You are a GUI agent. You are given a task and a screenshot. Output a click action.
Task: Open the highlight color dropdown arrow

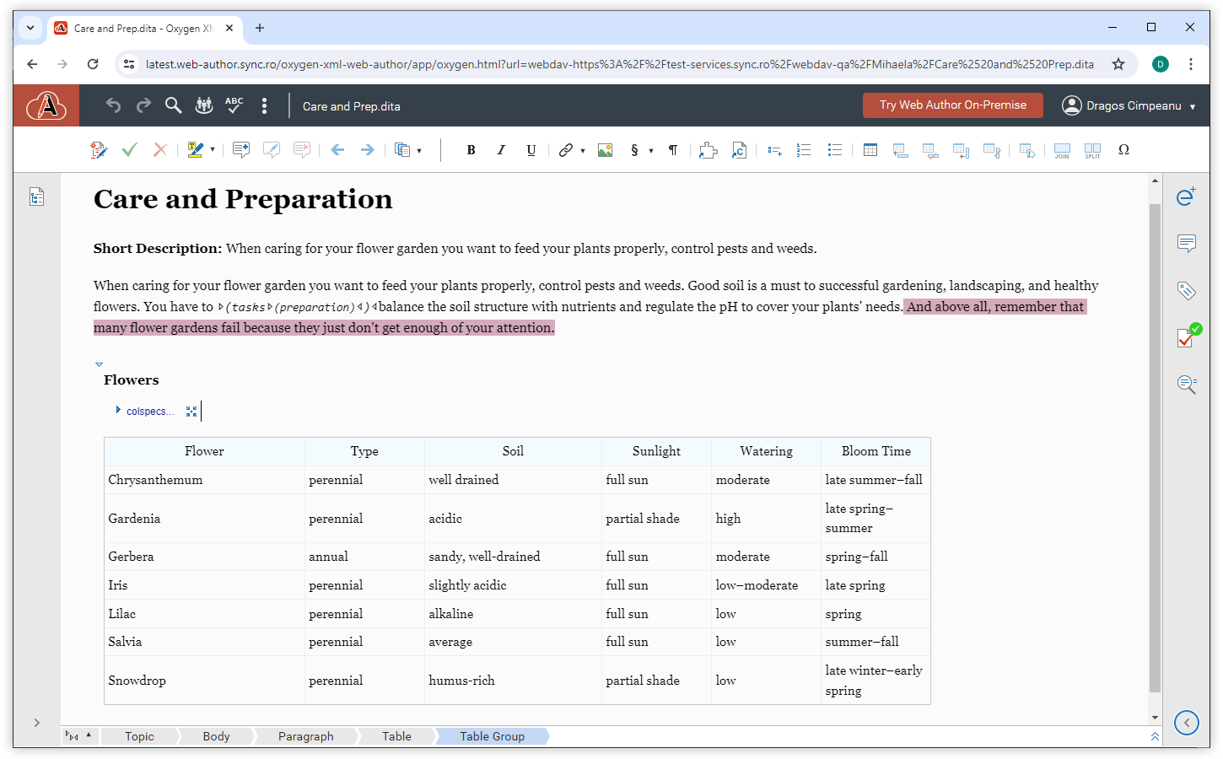(213, 150)
